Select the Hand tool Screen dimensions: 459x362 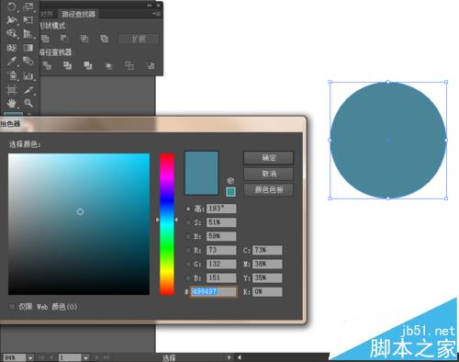coord(12,103)
